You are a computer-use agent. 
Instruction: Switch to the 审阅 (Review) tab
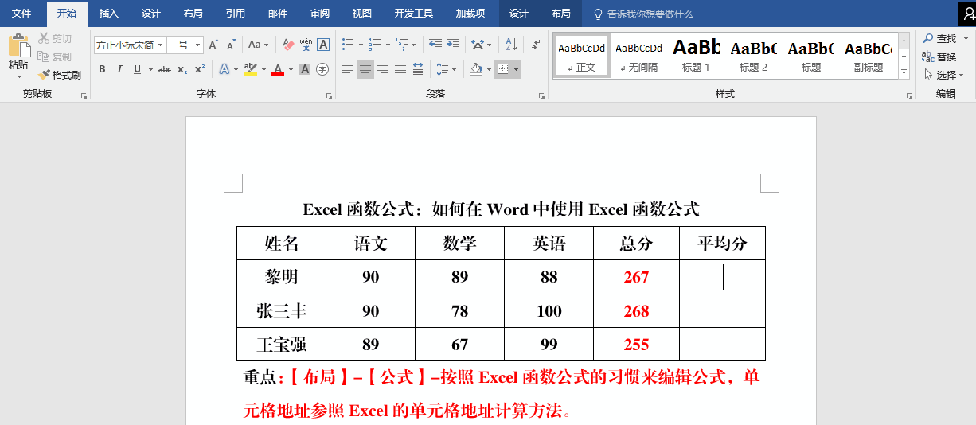click(320, 14)
